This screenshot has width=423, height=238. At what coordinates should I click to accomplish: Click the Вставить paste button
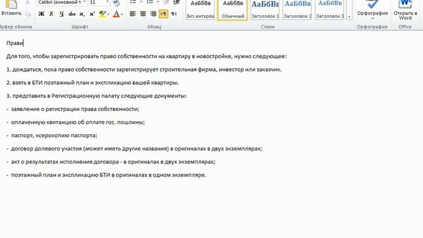coord(11,8)
